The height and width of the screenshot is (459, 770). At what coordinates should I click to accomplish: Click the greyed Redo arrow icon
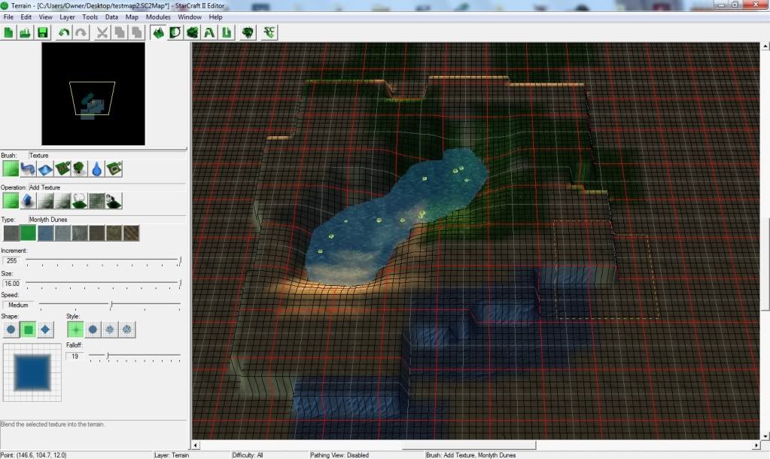click(x=81, y=33)
